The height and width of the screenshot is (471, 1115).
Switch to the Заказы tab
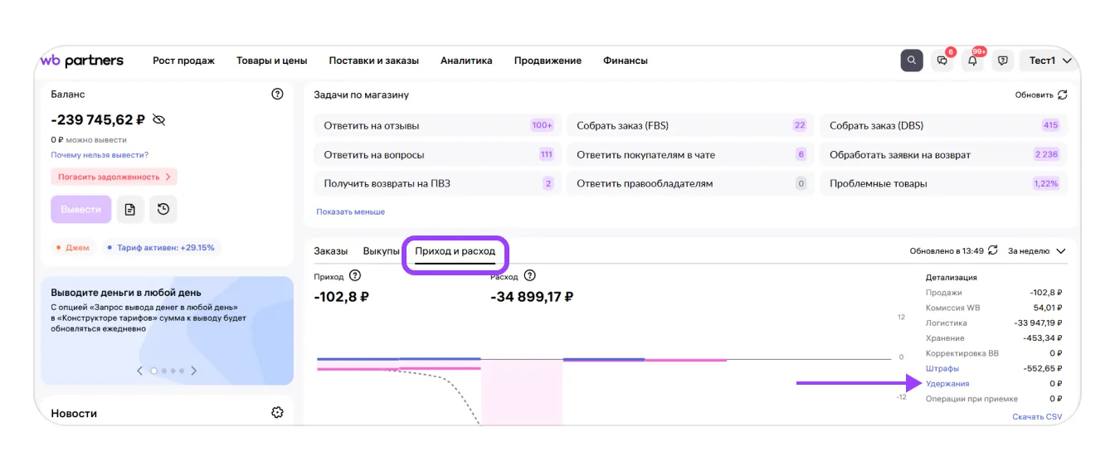[x=330, y=251]
